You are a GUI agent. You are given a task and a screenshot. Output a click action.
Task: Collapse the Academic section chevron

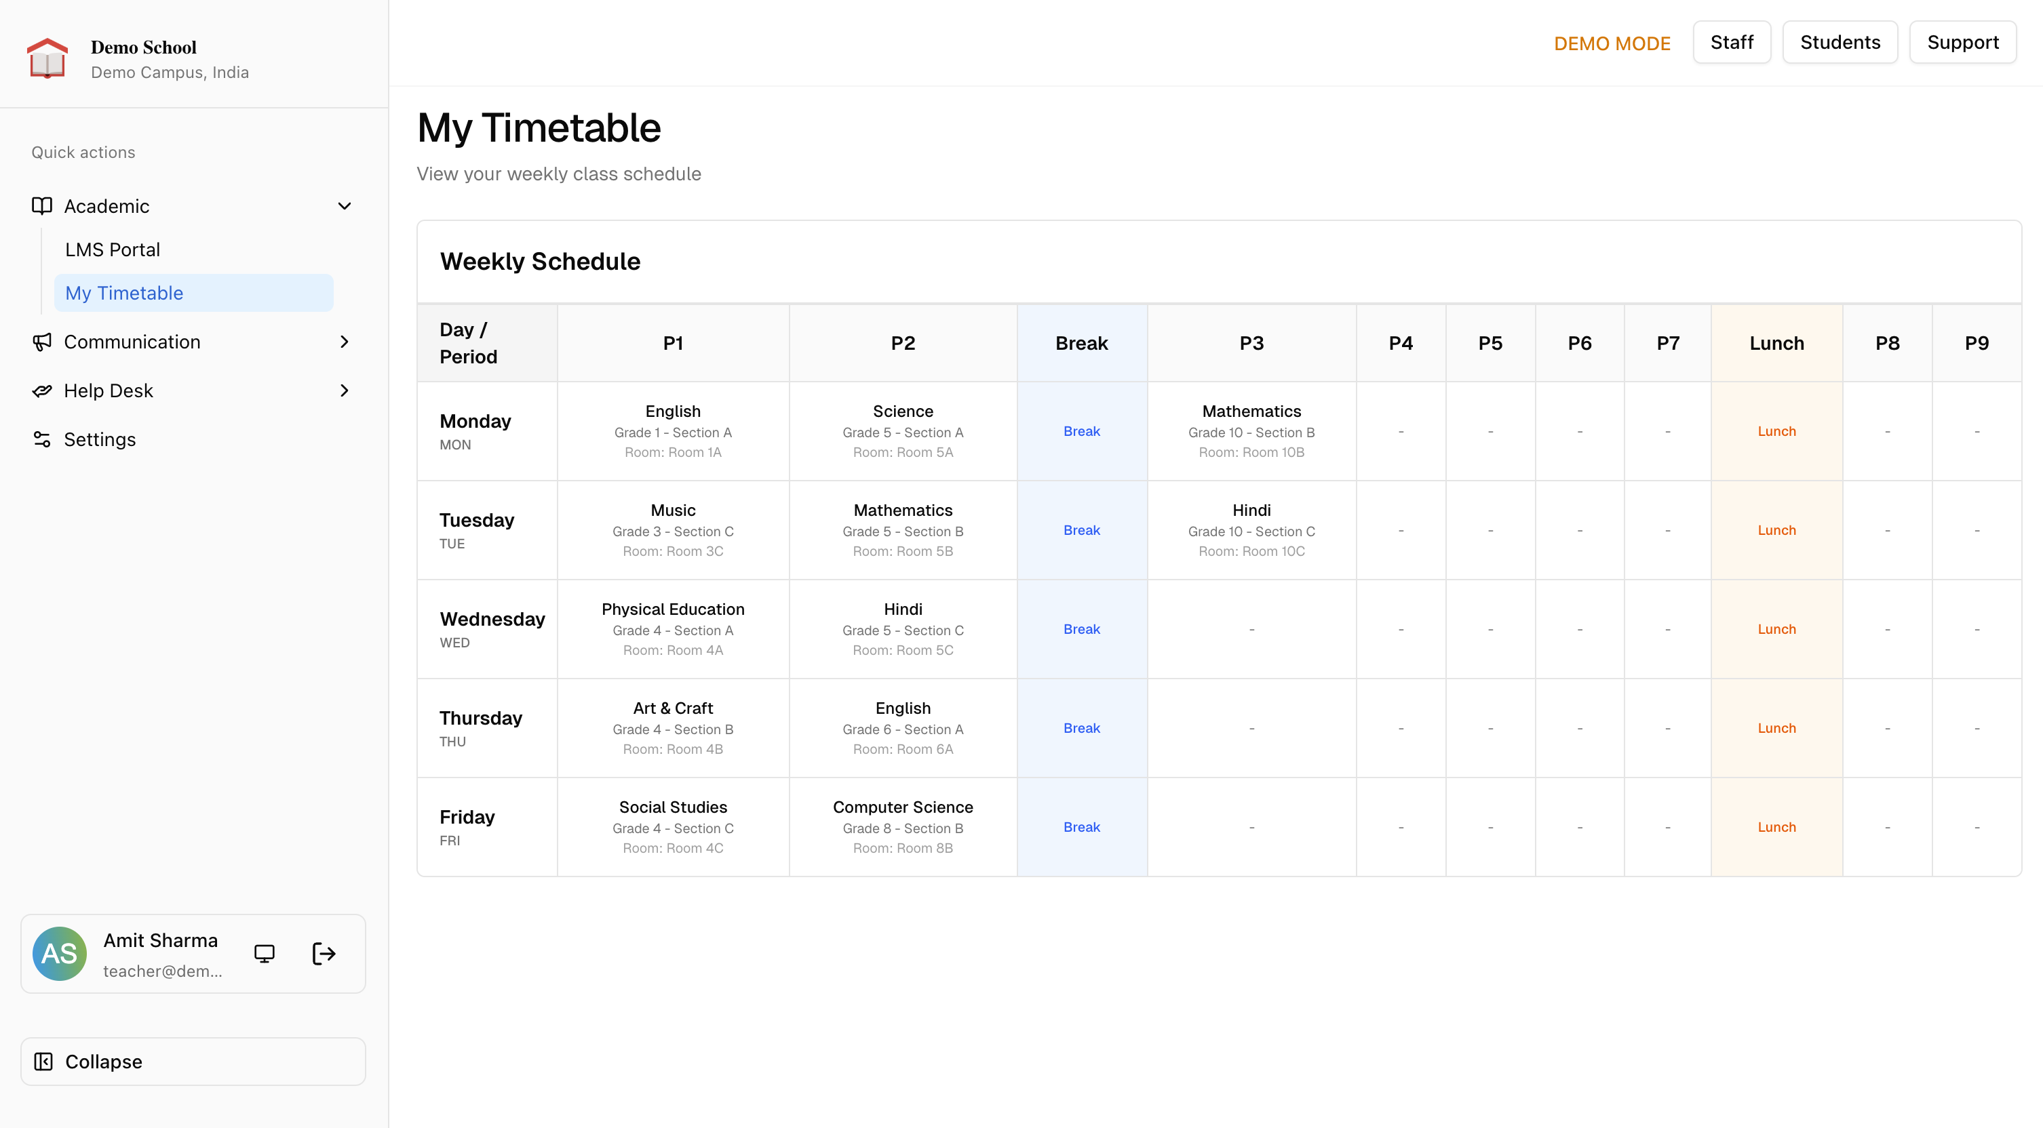(344, 206)
